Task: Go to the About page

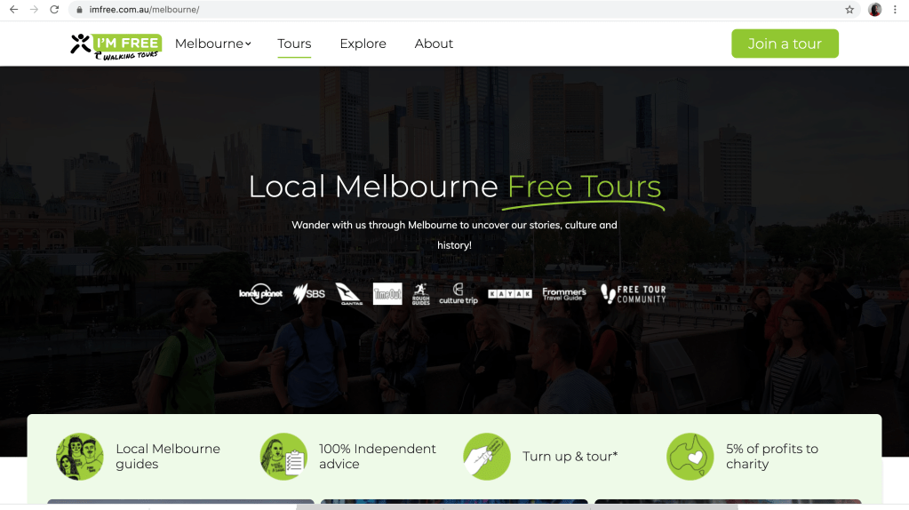Action: tap(434, 44)
